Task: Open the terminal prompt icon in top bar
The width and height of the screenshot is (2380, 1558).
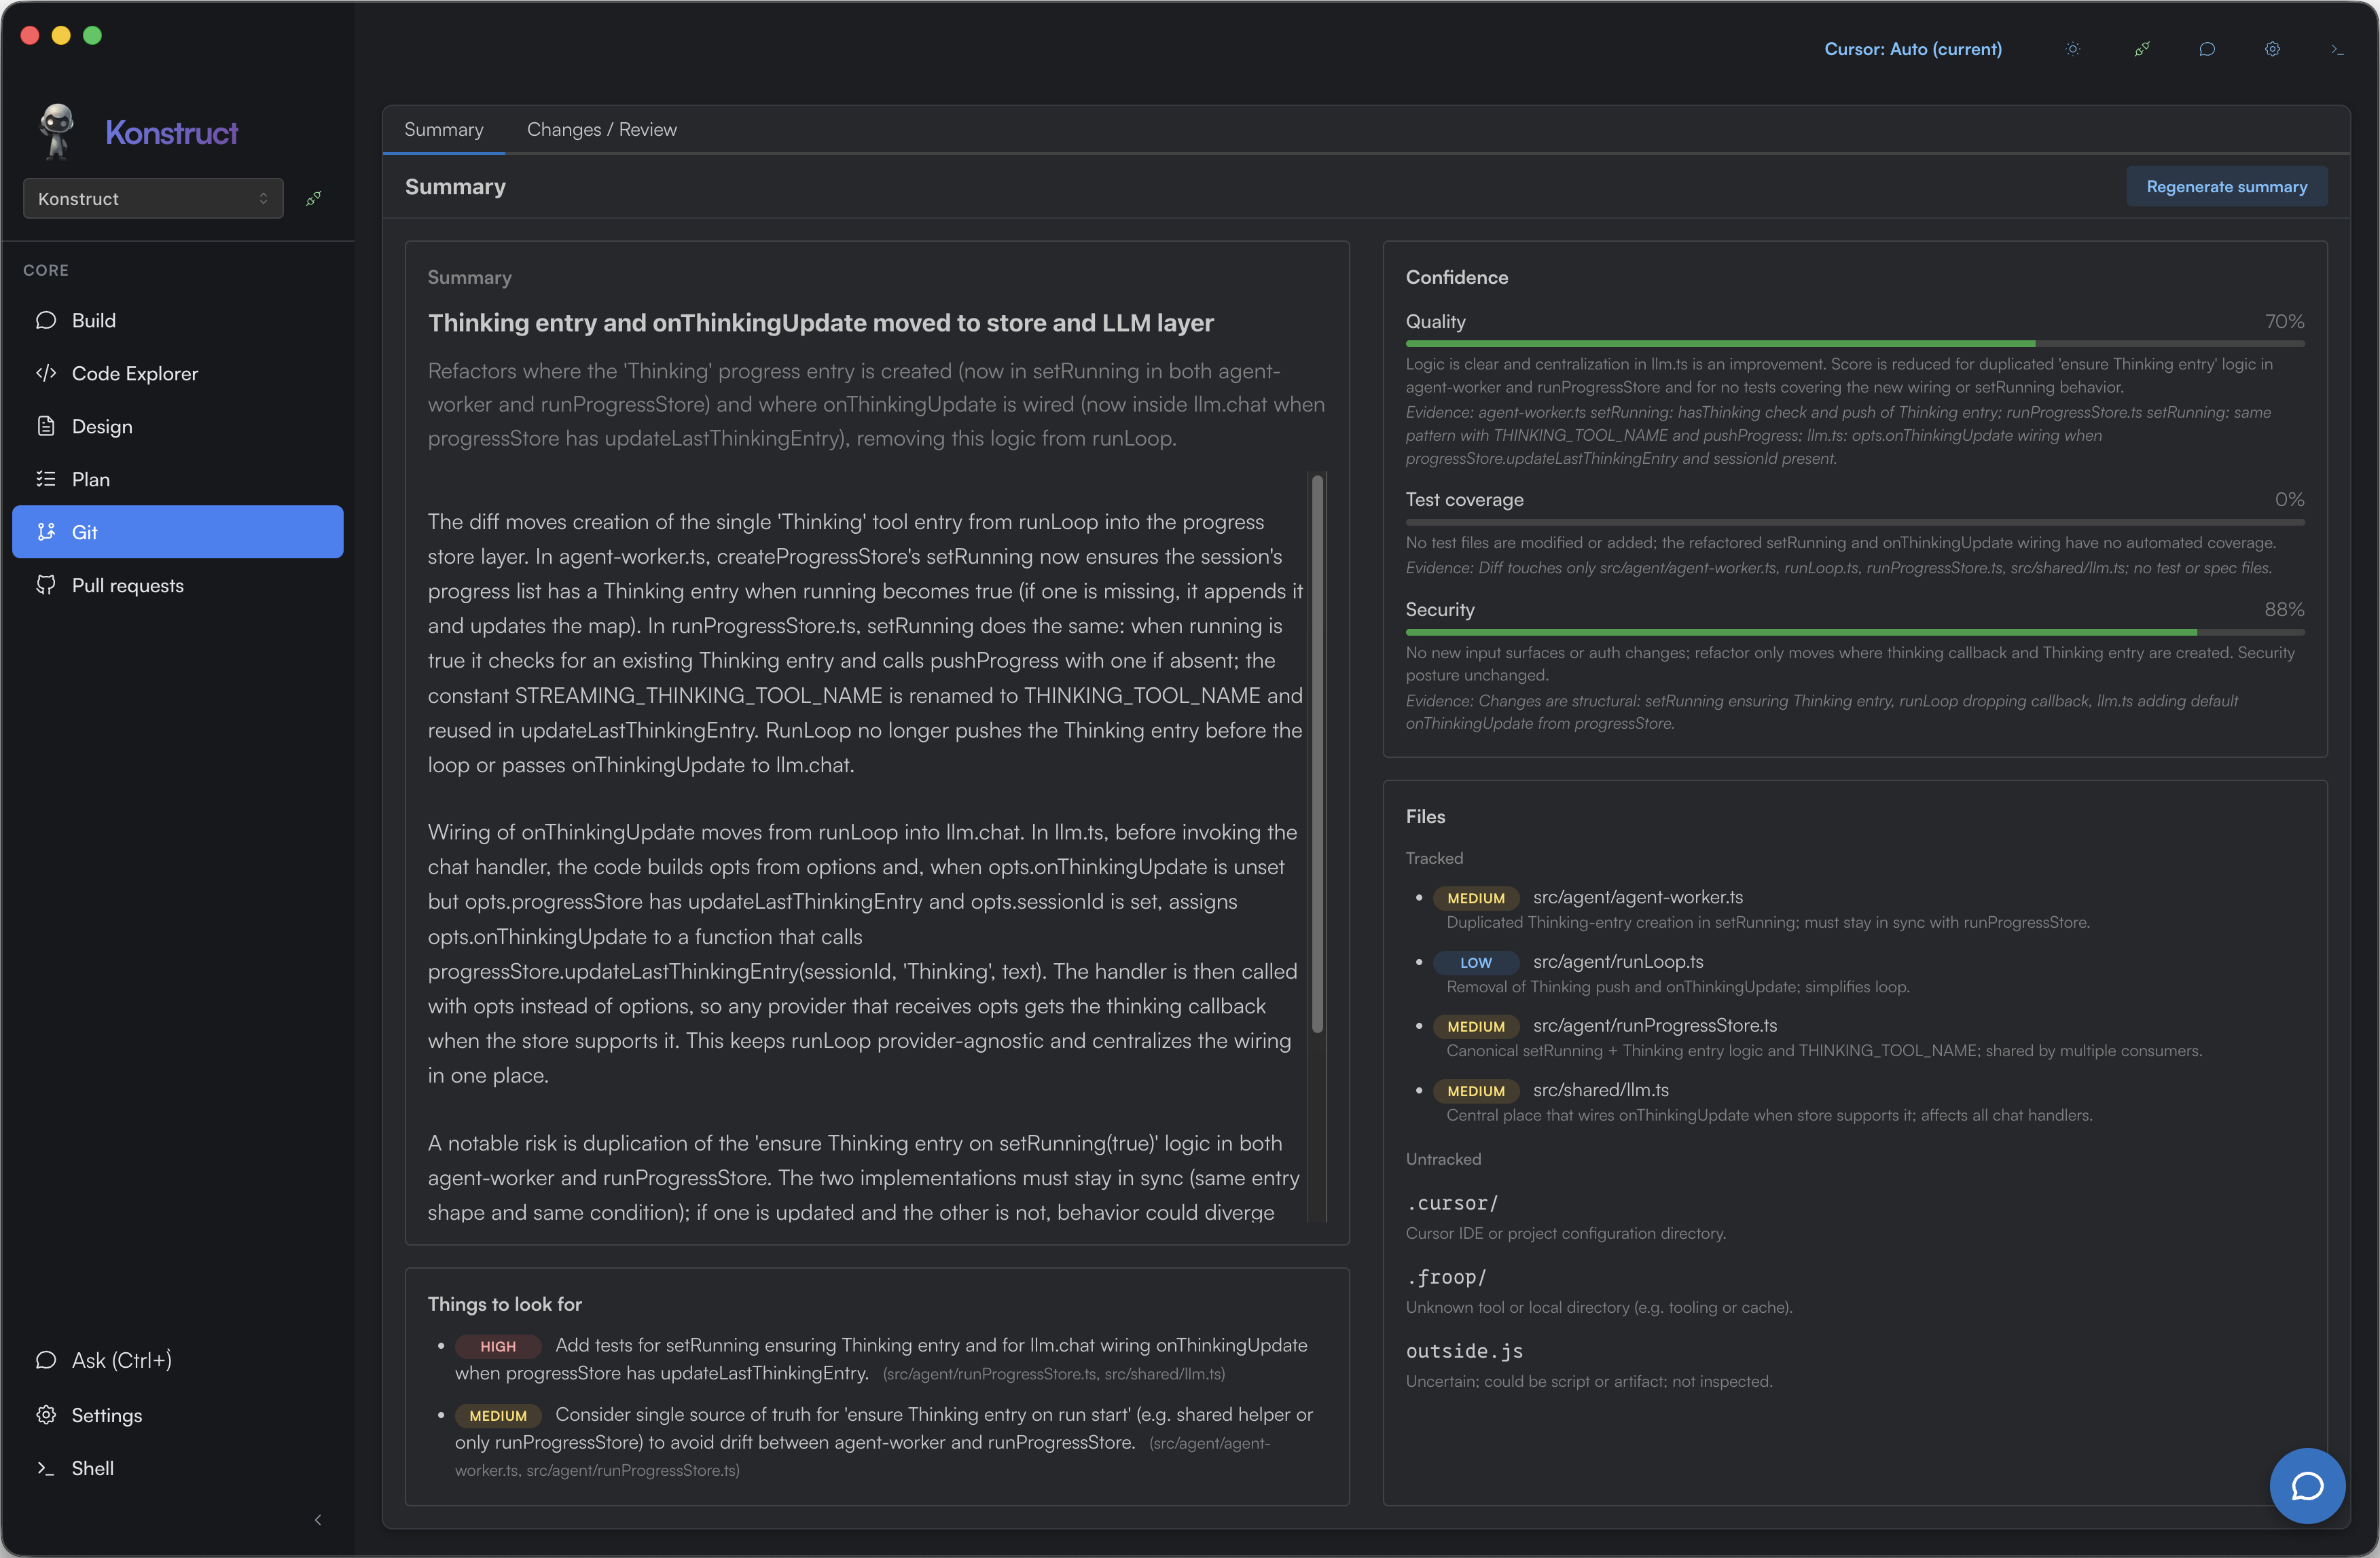Action: pos(2337,49)
